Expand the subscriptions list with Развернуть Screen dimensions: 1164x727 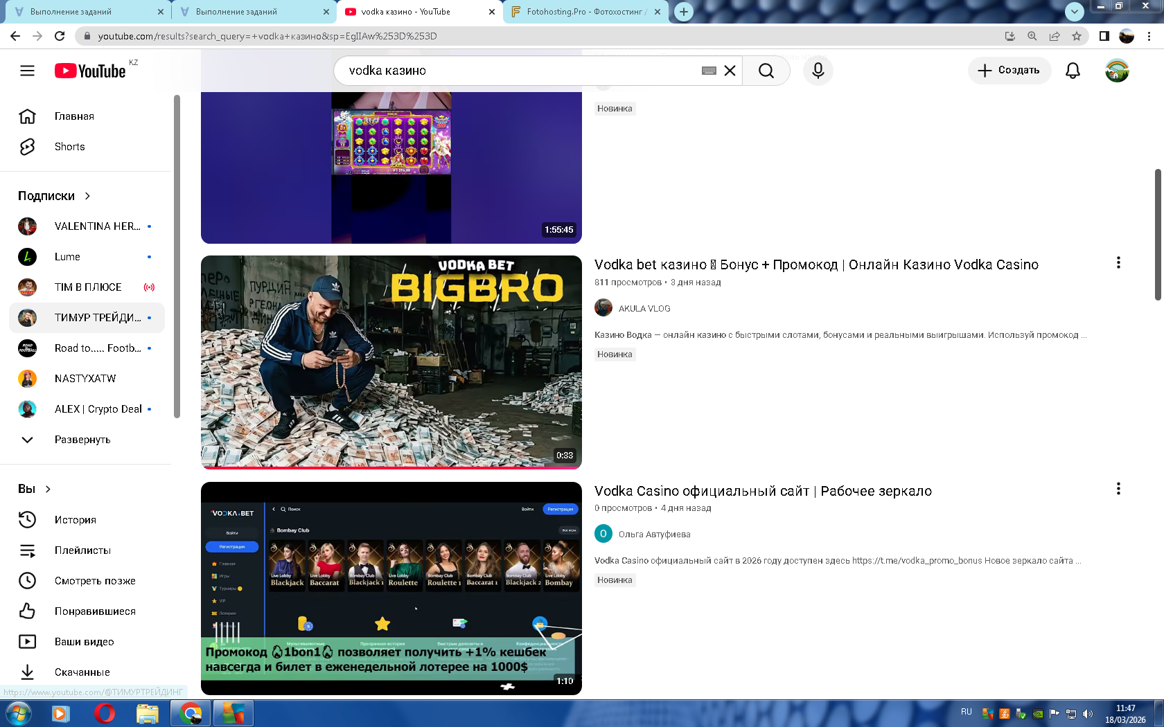82,440
